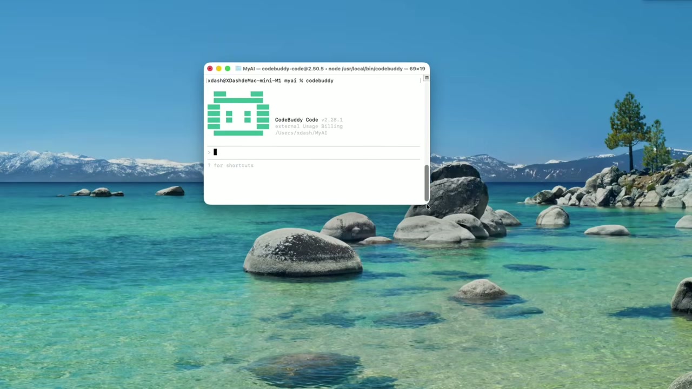Click the 69×19 size in window title

tap(417, 69)
